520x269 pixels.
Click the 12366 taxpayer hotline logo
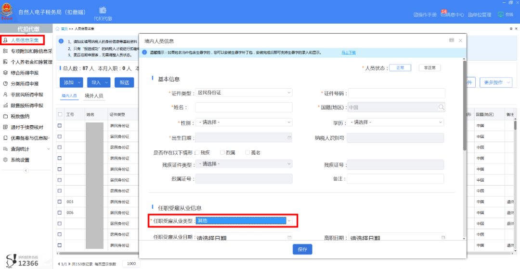(x=23, y=261)
